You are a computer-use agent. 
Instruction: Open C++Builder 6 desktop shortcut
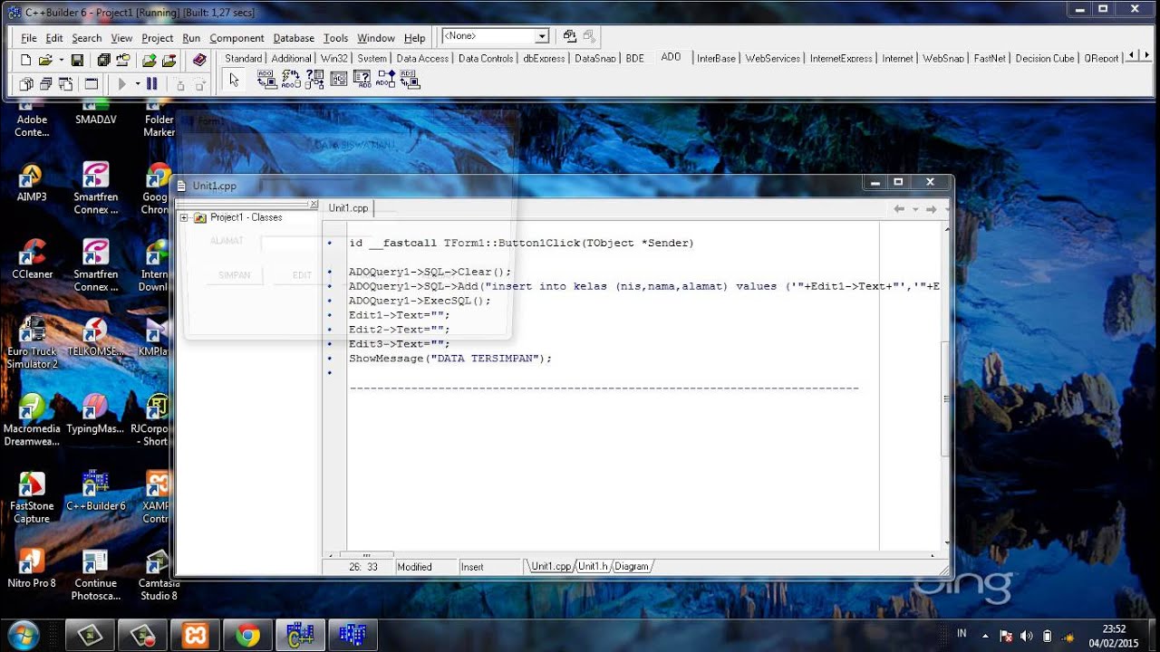pos(95,491)
